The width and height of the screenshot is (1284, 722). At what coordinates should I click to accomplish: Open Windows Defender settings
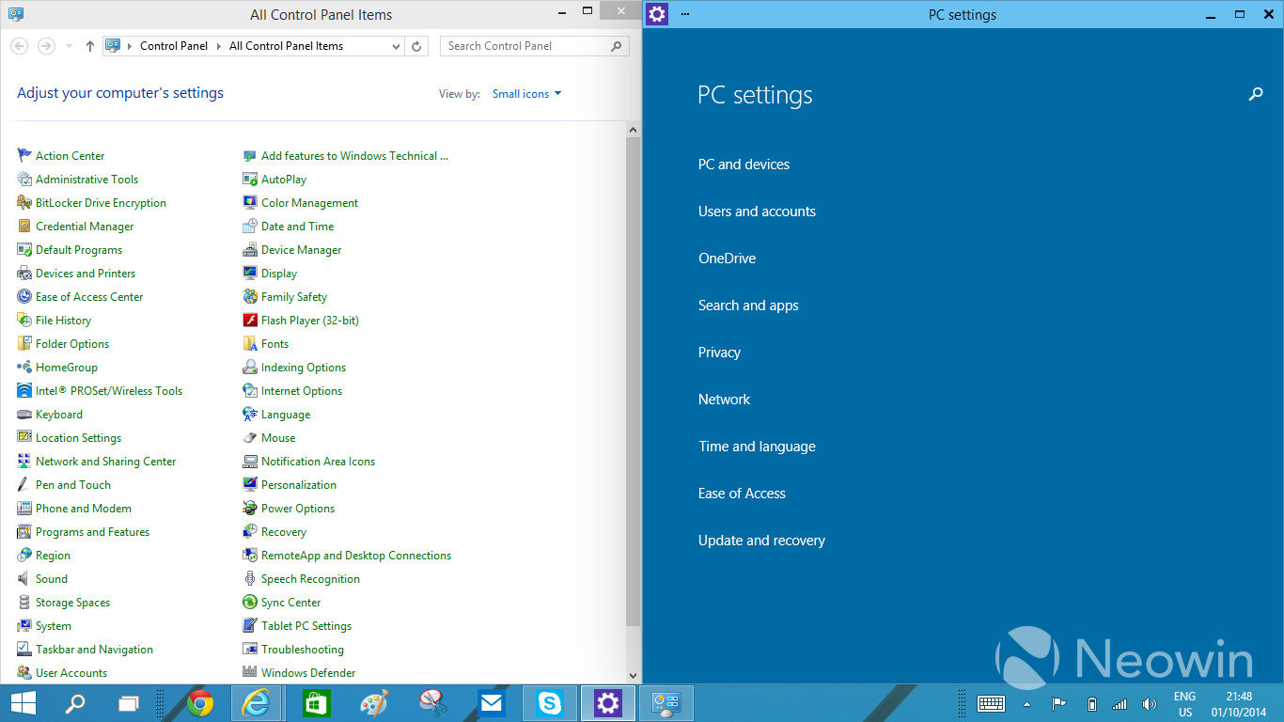pyautogui.click(x=306, y=672)
